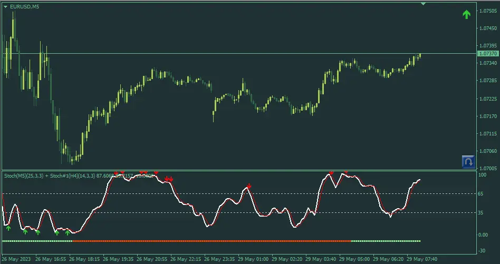This screenshot has height=264, width=500.
Task: Click the EURUSD,M5 symbol label
Action: point(24,6)
